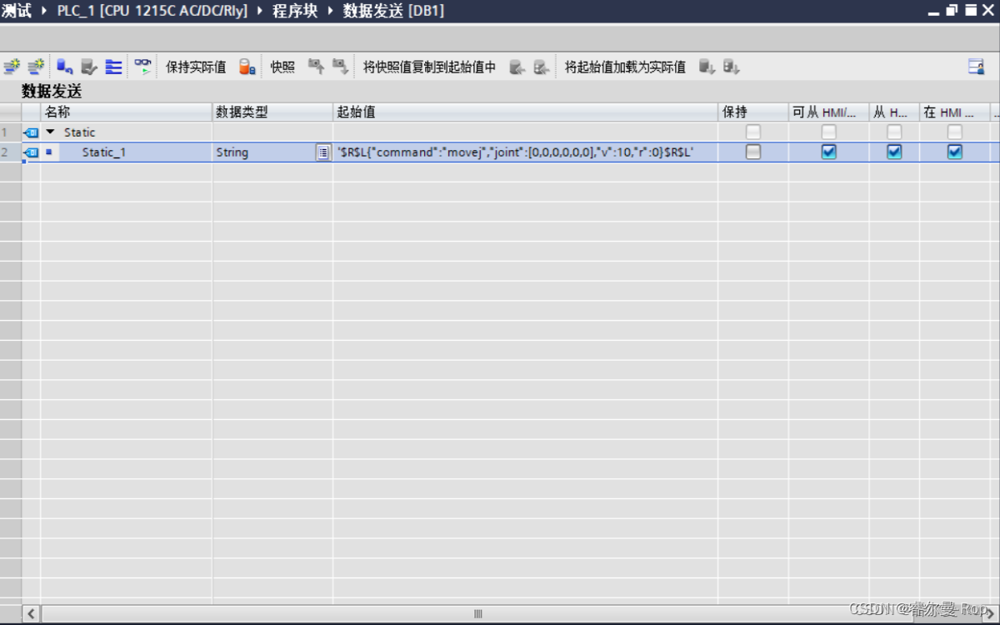Open the data type picker icon beside String

323,152
